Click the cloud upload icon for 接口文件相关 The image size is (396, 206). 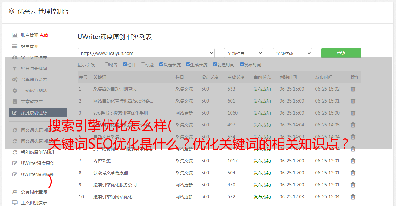[14, 57]
